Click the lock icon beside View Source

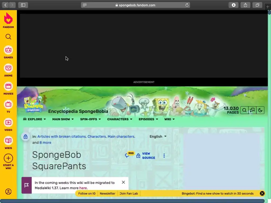pyautogui.click(x=138, y=156)
